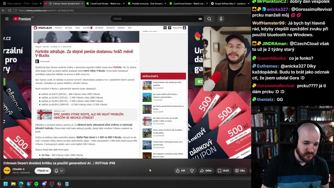Screen dimensions: 334x188
Task: Select DATABÁZE in INDIAN site menu
Action: coord(99,28)
